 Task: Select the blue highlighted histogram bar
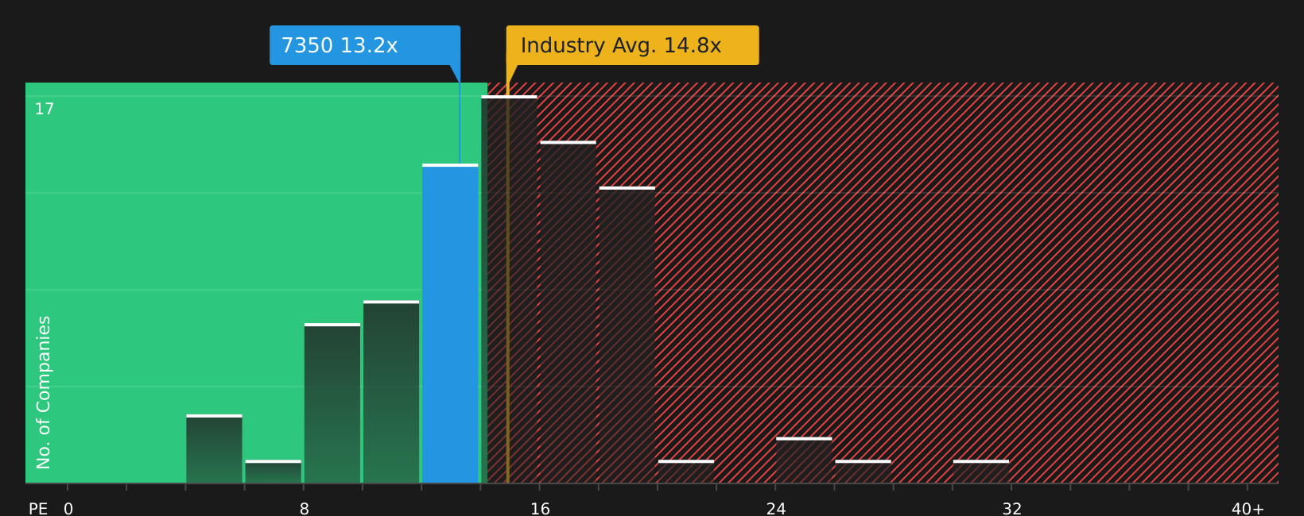[x=450, y=323]
